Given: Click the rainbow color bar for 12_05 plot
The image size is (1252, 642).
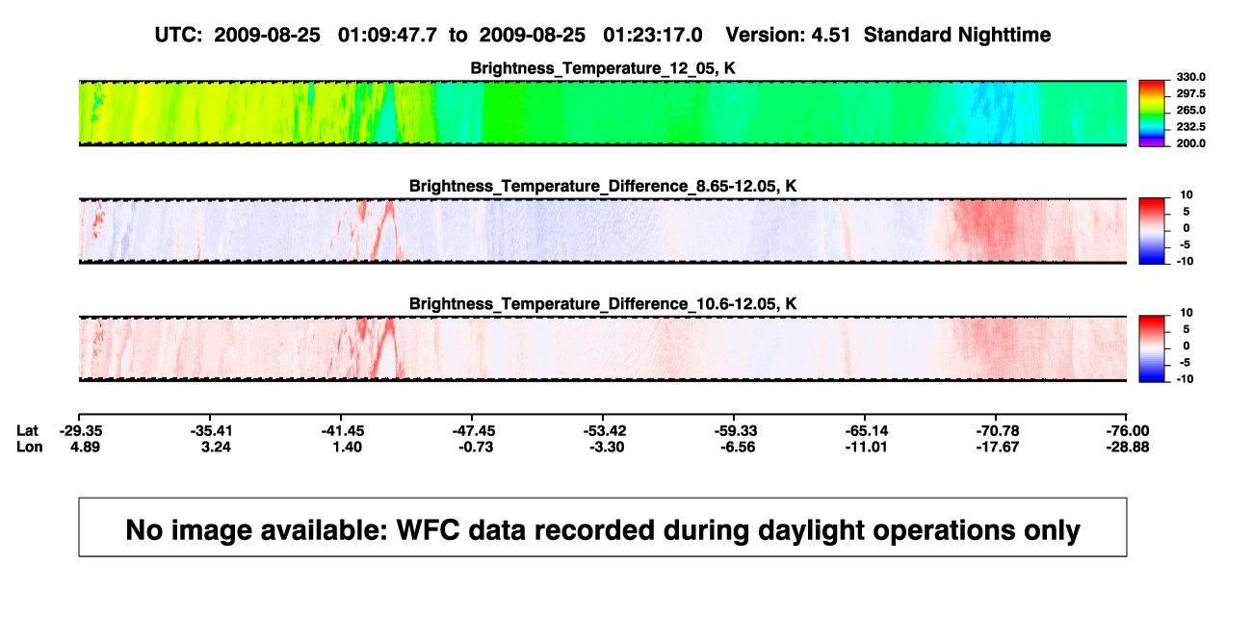Looking at the screenshot, I should 1152,113.
